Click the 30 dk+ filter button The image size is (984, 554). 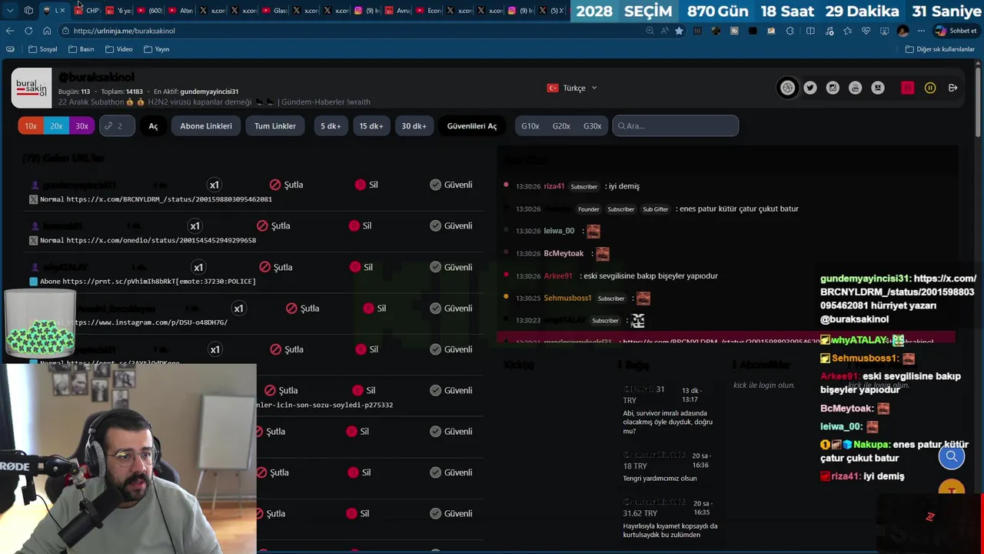(414, 126)
